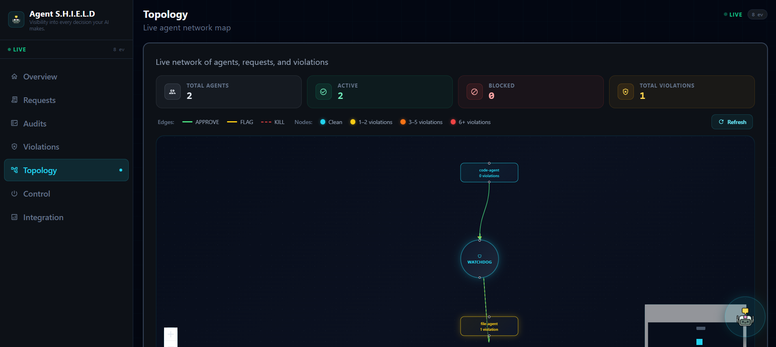Image resolution: width=776 pixels, height=347 pixels.
Task: Click the Total Violations count 1
Action: (x=642, y=96)
